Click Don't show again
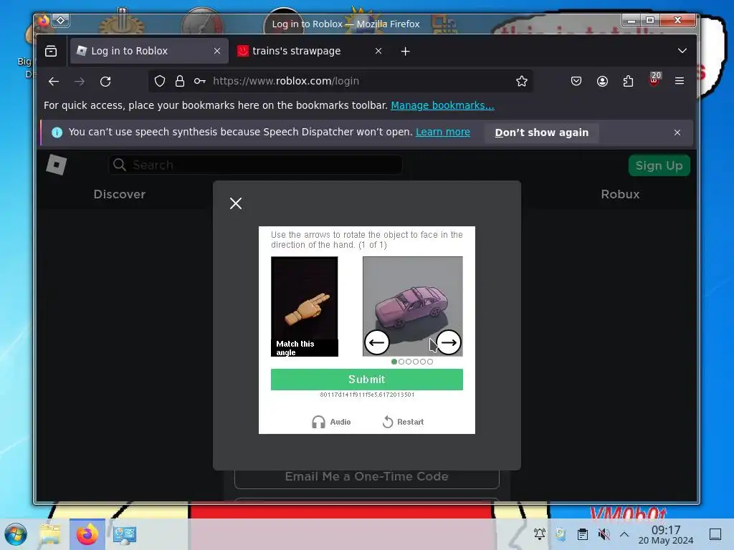Viewport: 734px width, 550px height. coord(542,132)
